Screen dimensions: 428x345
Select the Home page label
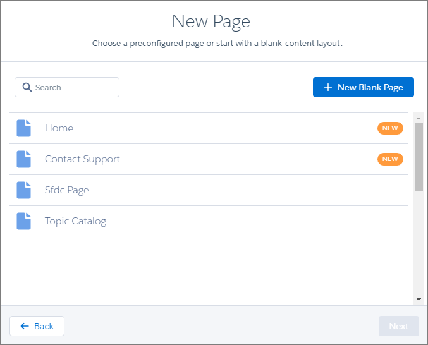(x=59, y=128)
